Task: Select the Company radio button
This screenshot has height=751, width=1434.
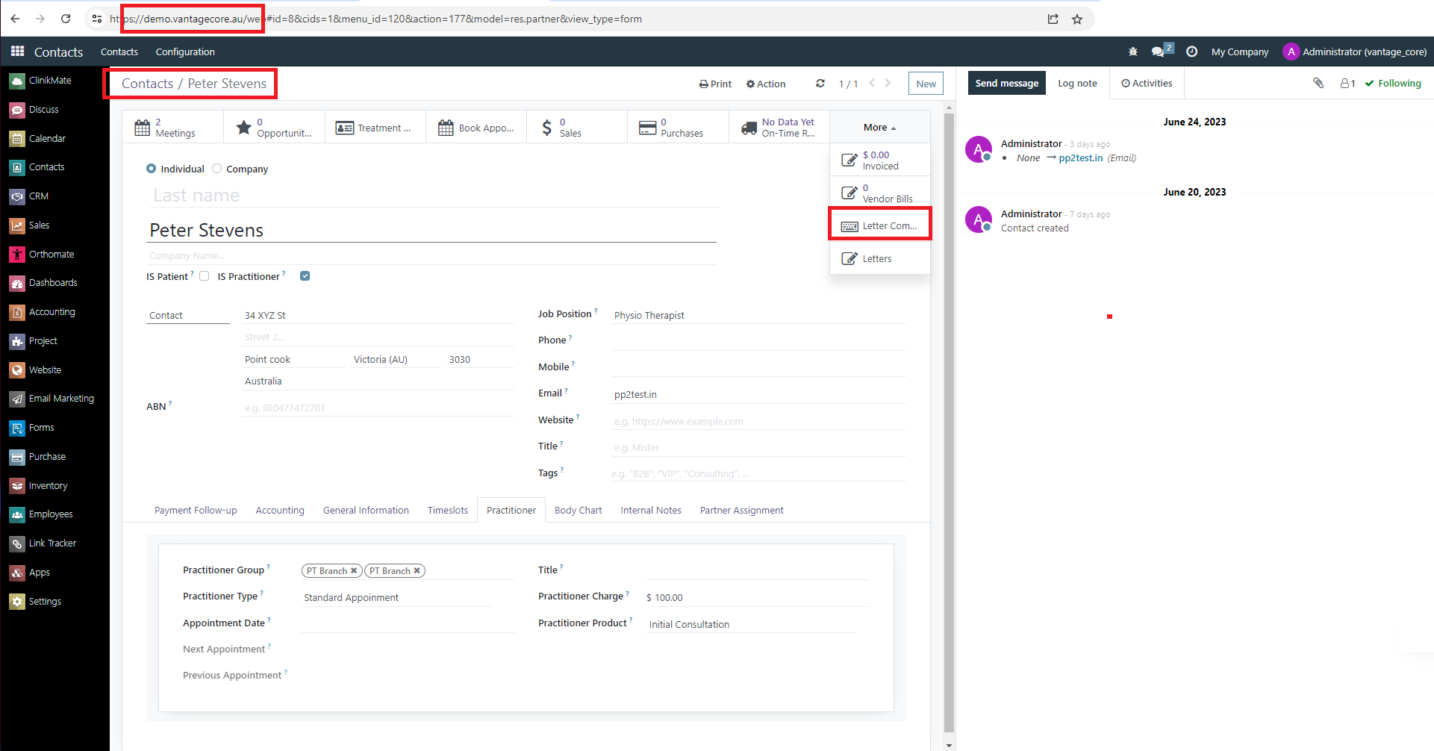Action: coord(217,169)
